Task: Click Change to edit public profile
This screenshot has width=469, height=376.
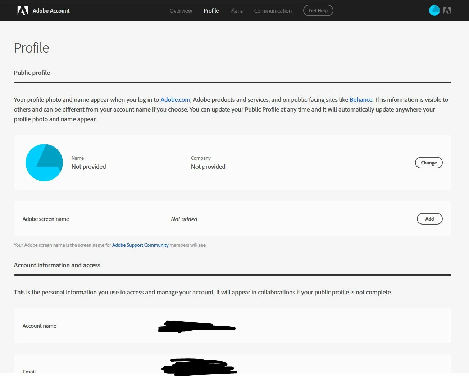Action: click(x=429, y=163)
